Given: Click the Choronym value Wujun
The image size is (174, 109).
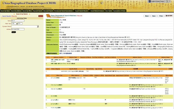Looking at the screenshot, I should pos(63,35).
